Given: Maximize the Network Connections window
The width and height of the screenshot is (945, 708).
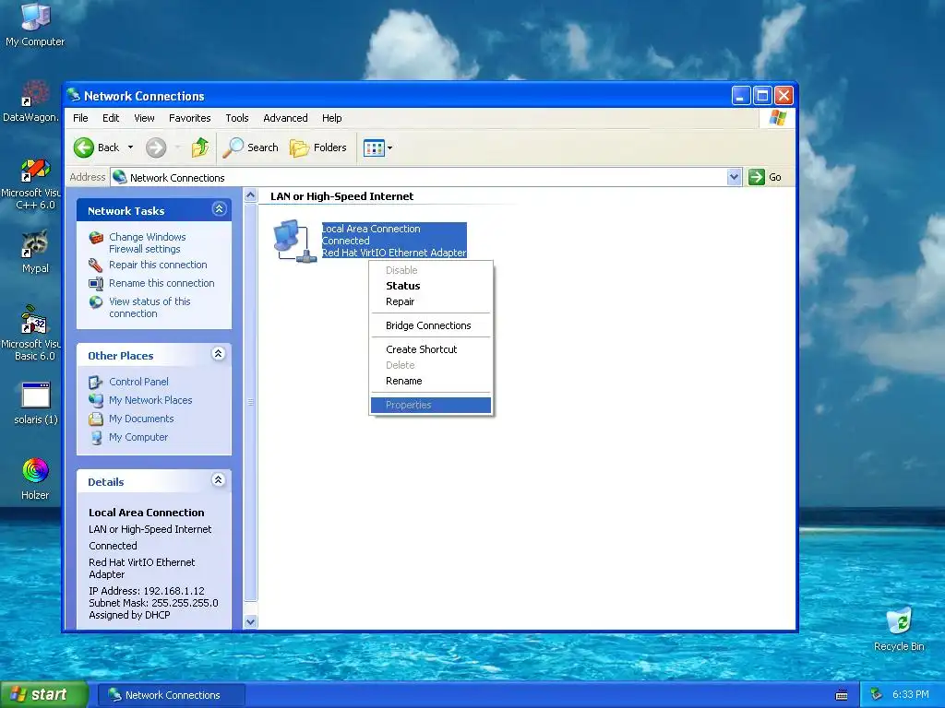Looking at the screenshot, I should [x=762, y=96].
